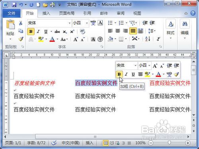Screen dimensions: 199x149
Task: Click the ruler tab selector button
Action: (7, 55)
